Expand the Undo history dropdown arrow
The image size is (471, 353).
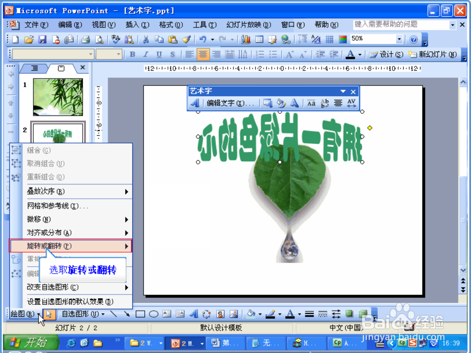213,39
